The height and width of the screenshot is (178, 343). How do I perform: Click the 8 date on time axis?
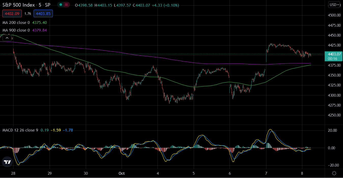pos(302,173)
